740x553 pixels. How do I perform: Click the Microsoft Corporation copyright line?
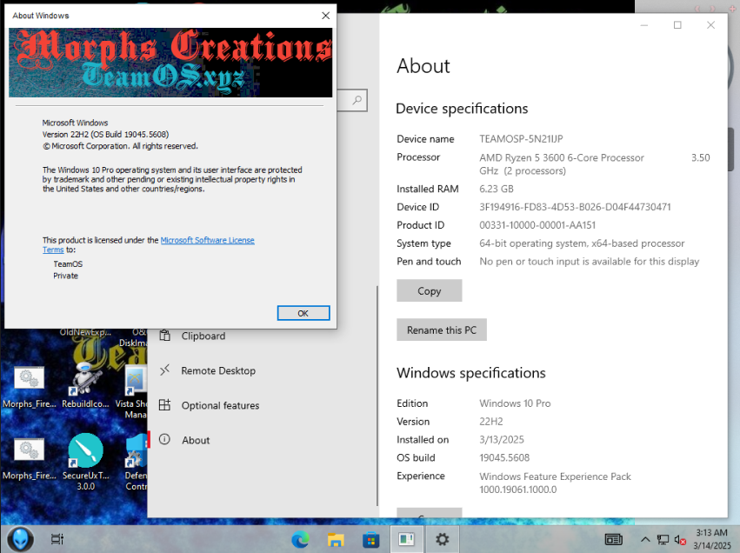pos(120,146)
